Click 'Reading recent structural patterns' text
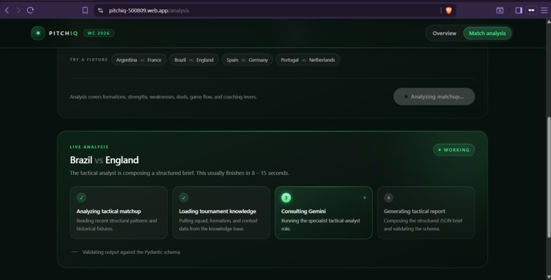551x280 pixels. pyautogui.click(x=117, y=225)
